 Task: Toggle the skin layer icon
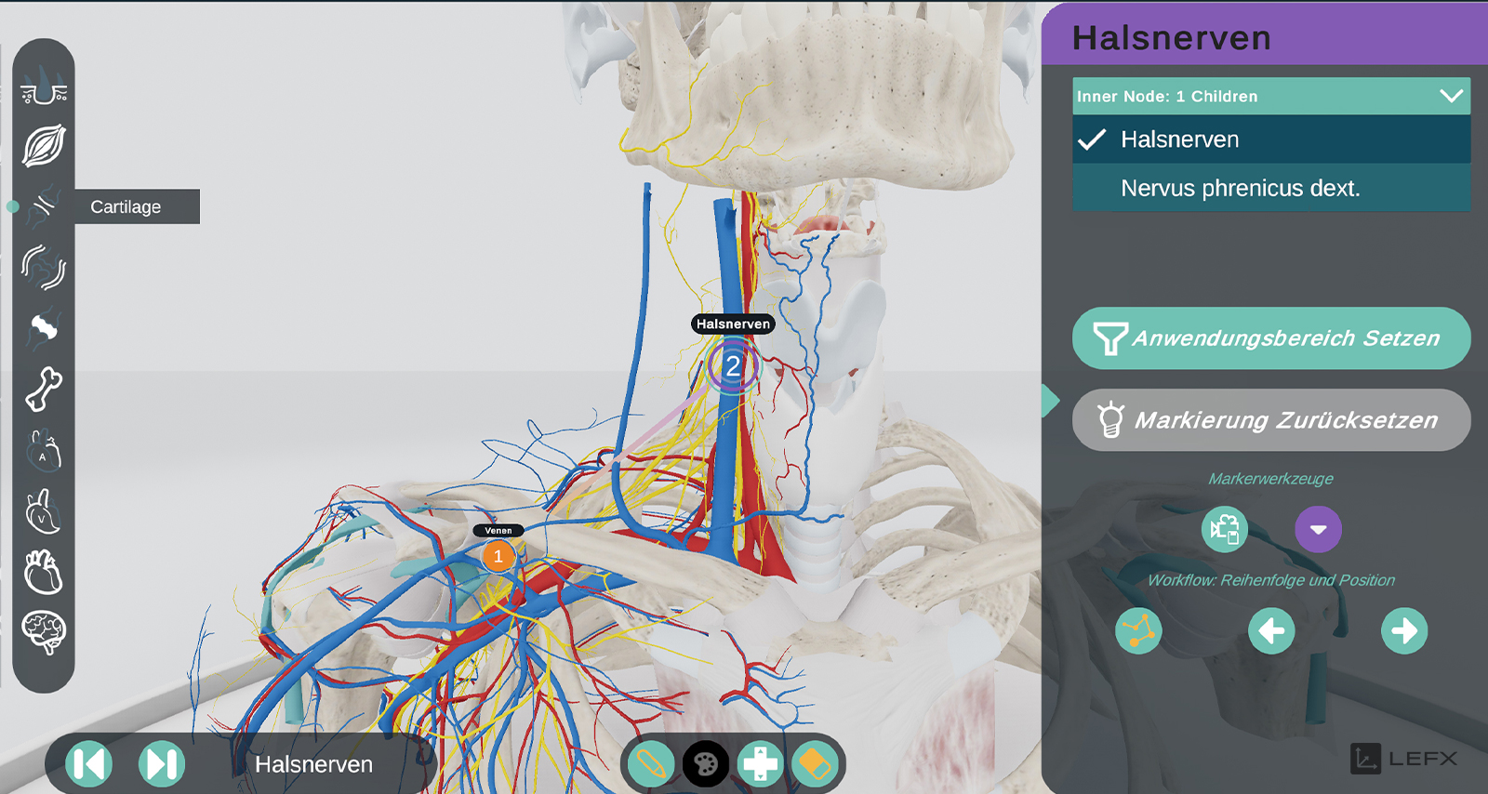click(44, 86)
